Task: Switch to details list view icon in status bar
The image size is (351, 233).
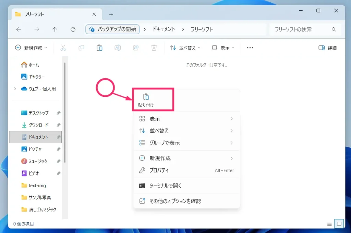Action: [329, 224]
